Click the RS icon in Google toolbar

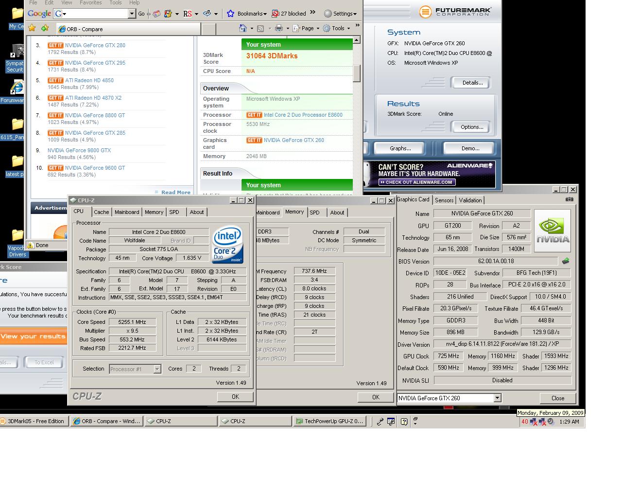tap(188, 14)
